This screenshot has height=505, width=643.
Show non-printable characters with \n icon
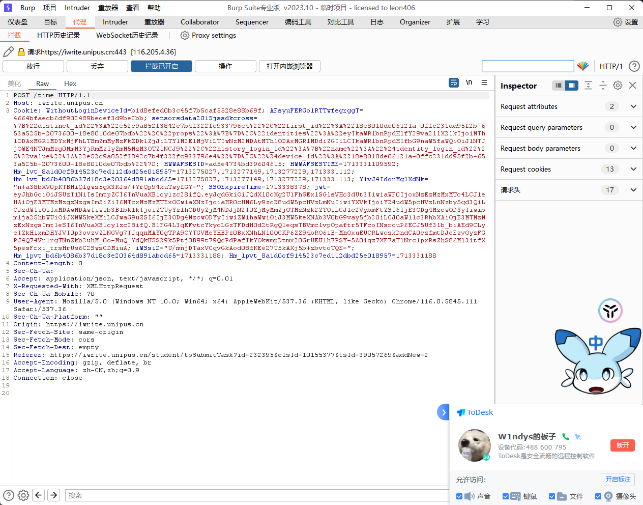tap(469, 83)
